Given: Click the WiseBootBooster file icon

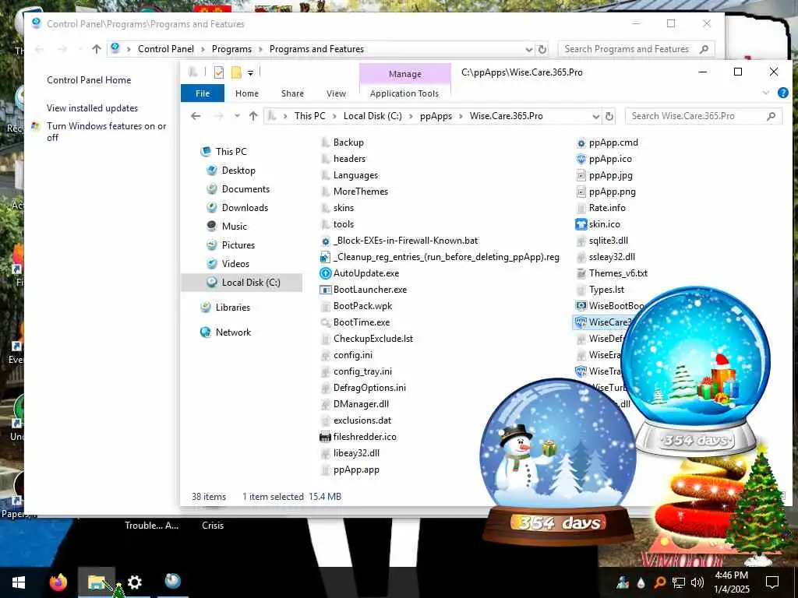Looking at the screenshot, I should [x=581, y=305].
